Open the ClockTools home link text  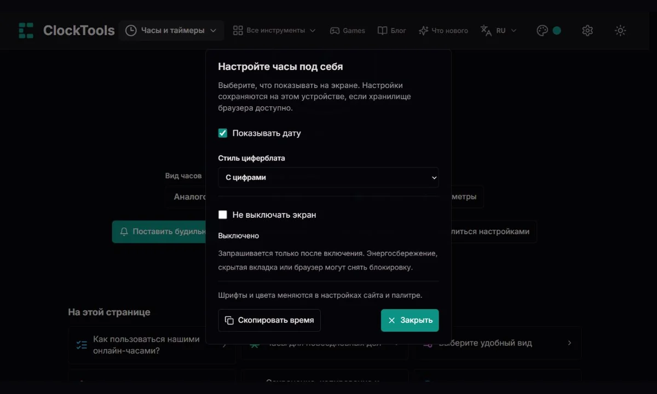point(79,31)
